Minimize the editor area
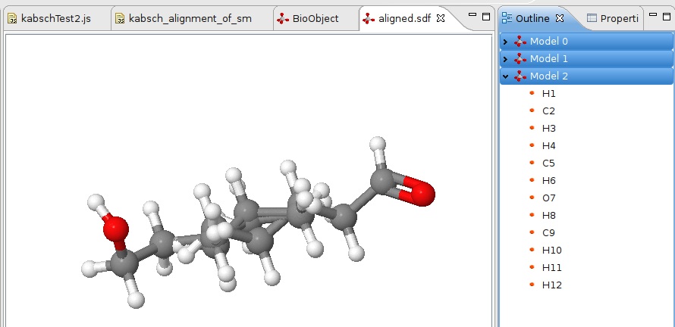Image resolution: width=675 pixels, height=327 pixels. [472, 16]
